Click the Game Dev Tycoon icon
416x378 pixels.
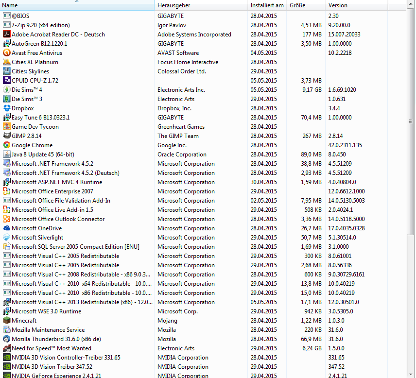(x=7, y=126)
